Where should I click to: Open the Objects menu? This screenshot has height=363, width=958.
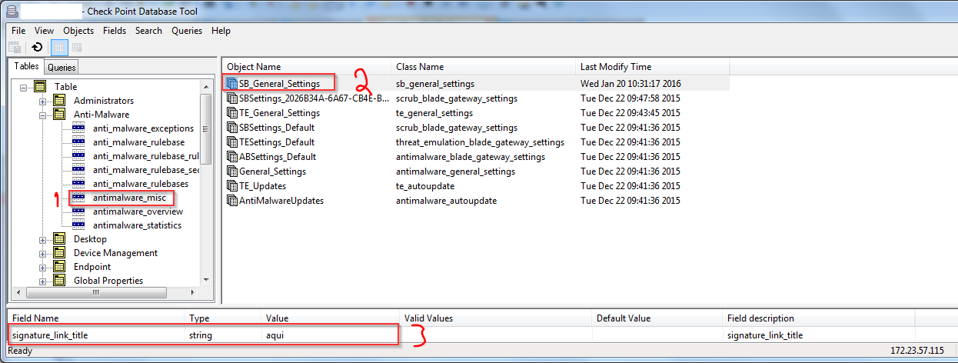[78, 31]
